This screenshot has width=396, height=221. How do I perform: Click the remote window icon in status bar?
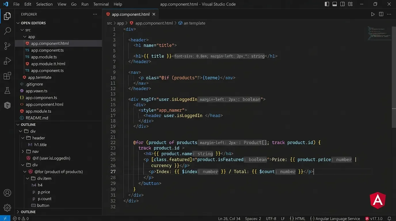pyautogui.click(x=5, y=218)
